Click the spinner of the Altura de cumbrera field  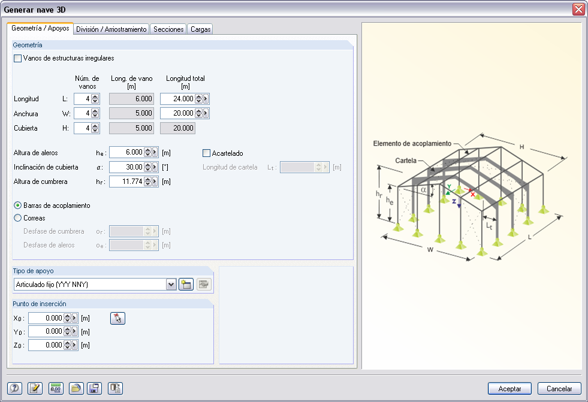coord(148,182)
